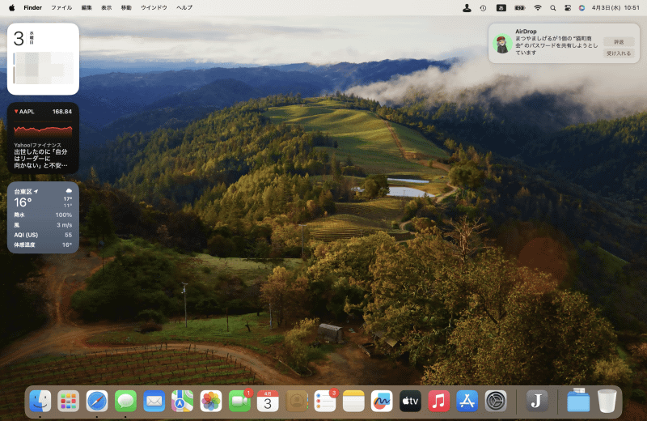
Task: Open the 表示 menu
Action: pos(107,7)
